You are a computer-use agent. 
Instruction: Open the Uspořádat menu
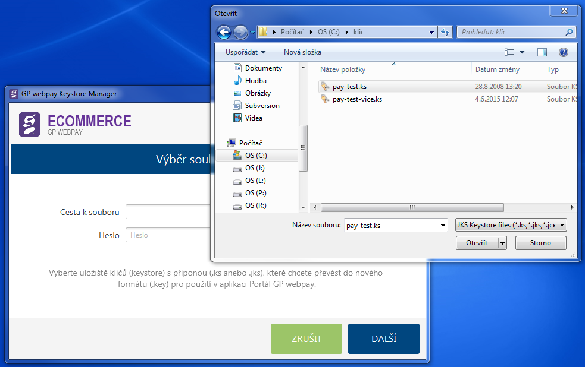coord(245,52)
